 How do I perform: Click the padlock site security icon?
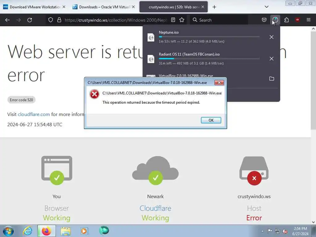(59, 20)
